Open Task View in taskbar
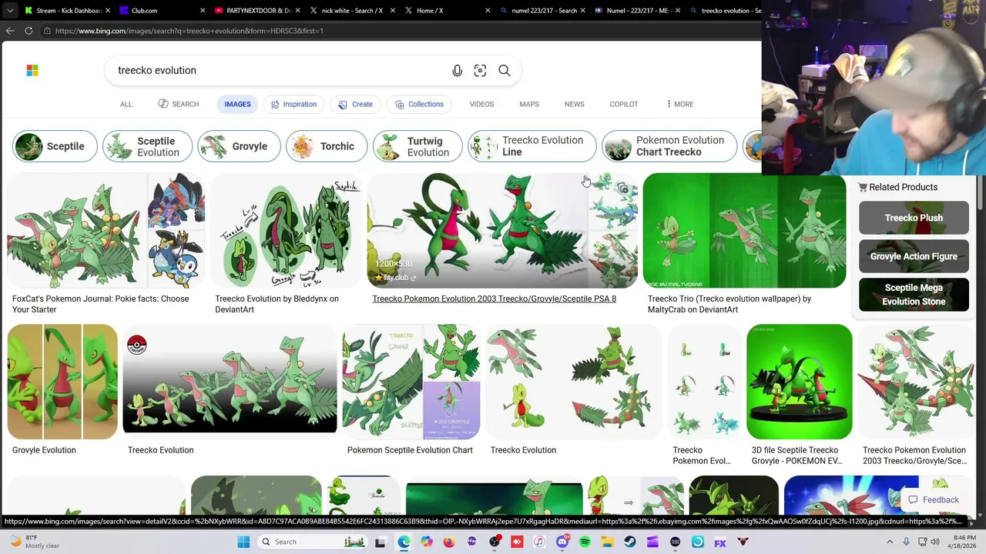The image size is (986, 554). pyautogui.click(x=380, y=542)
